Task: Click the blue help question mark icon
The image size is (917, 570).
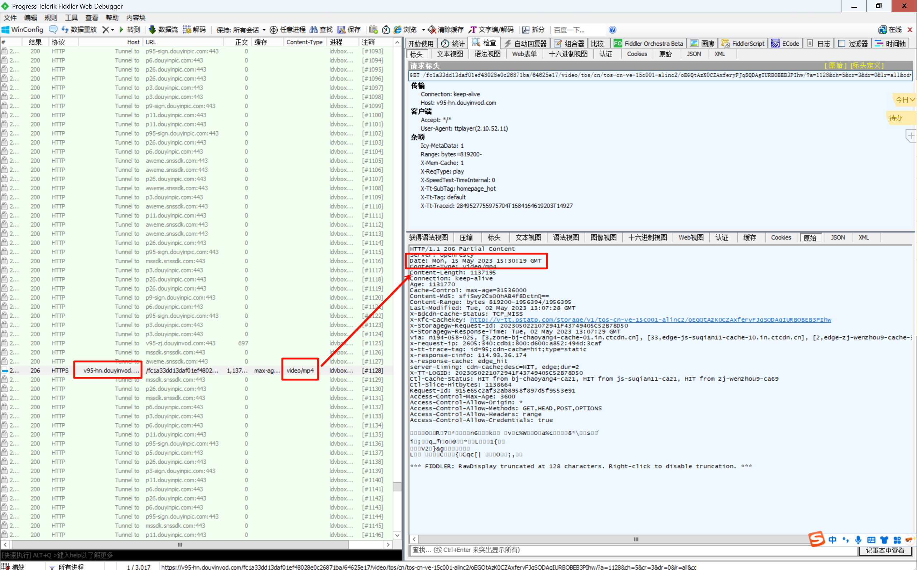Action: pos(613,30)
